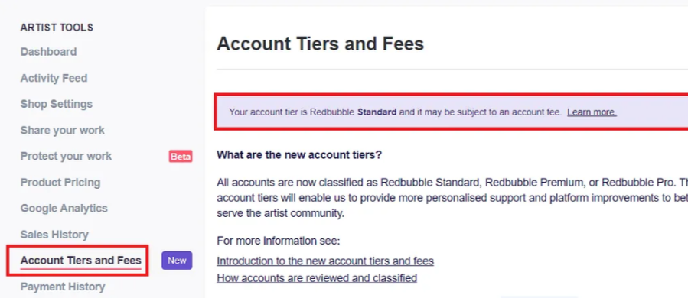Navigate to Product Pricing
This screenshot has height=298, width=688.
[60, 183]
